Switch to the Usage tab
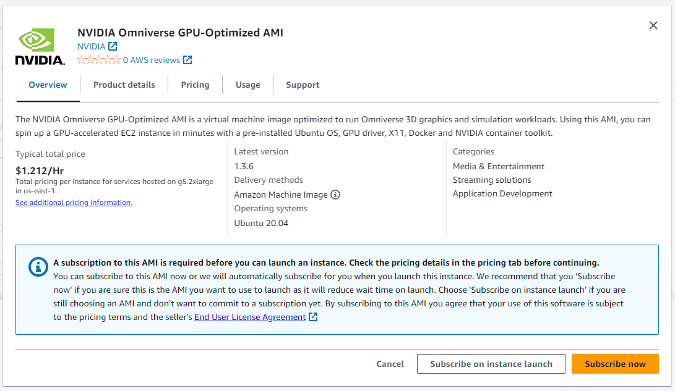This screenshot has width=675, height=391. (x=247, y=85)
